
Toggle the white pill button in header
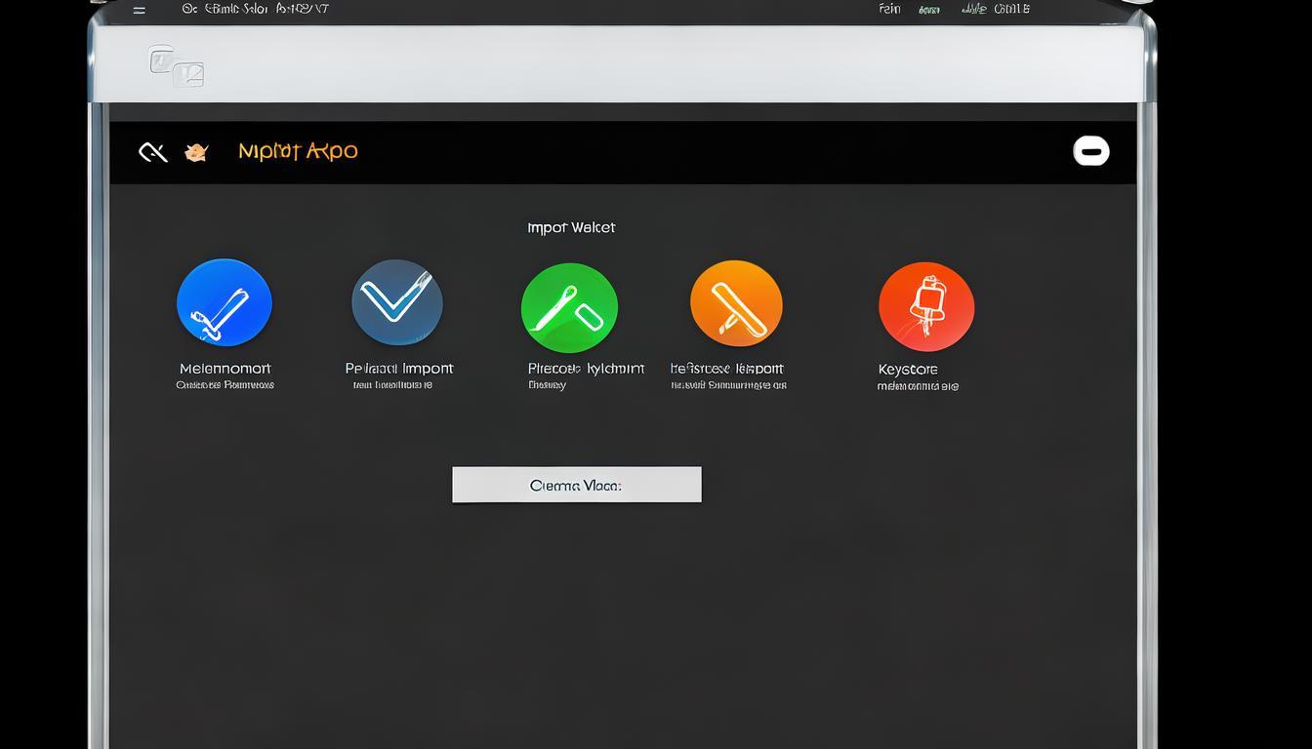click(x=1090, y=151)
